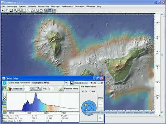Click the yellow sun dot on illumination dial
The image size is (166, 124).
click(85, 105)
